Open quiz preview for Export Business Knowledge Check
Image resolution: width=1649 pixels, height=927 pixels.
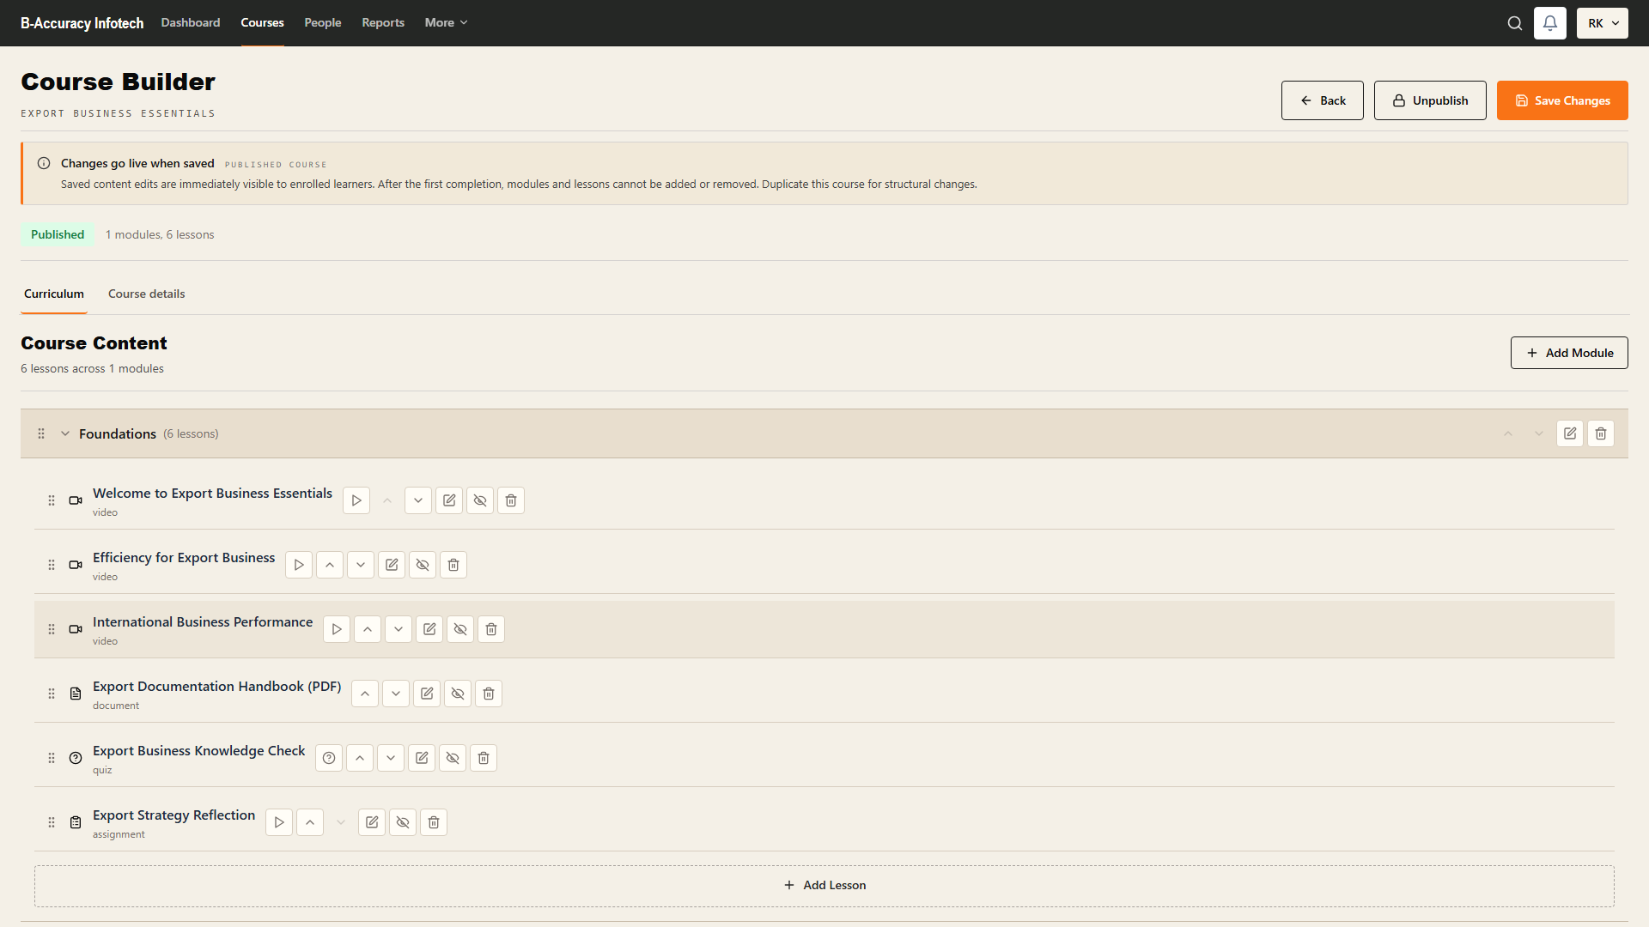(329, 758)
